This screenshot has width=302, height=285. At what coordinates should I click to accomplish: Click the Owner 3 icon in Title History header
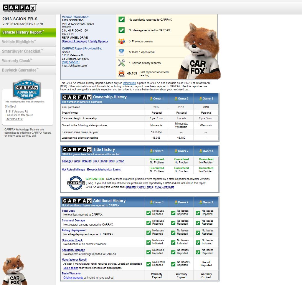201,151
